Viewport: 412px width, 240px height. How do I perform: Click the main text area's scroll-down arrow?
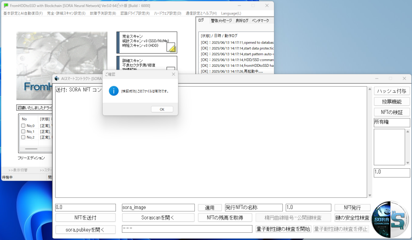coord(370,195)
